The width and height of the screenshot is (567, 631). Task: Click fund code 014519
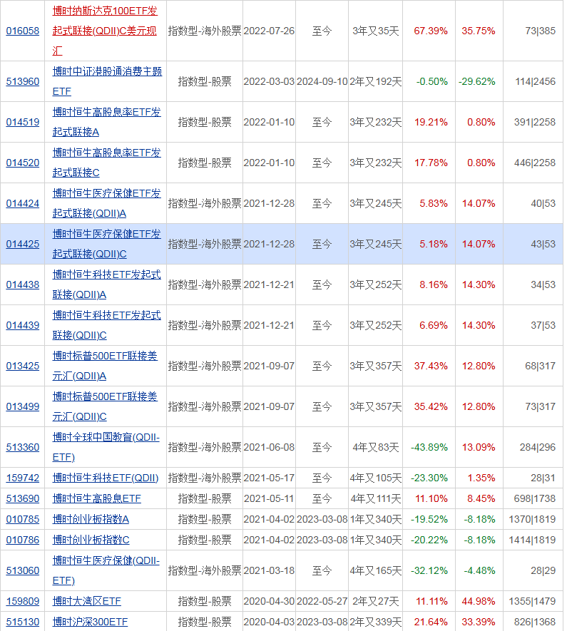23,123
